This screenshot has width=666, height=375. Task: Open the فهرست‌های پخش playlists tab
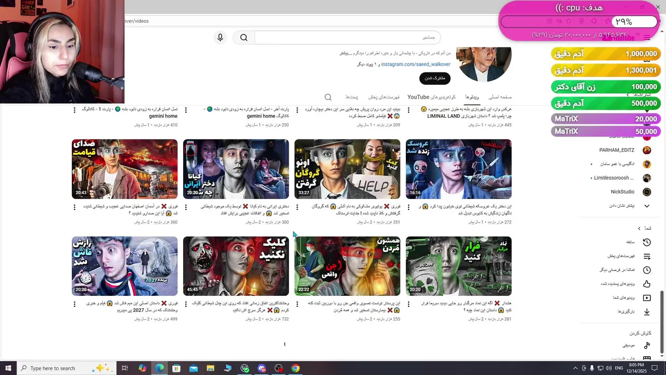tap(384, 97)
